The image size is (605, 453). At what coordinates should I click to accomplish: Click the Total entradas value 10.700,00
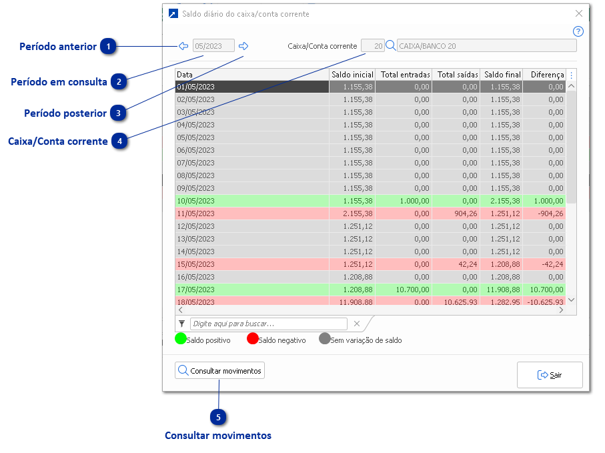coord(412,290)
